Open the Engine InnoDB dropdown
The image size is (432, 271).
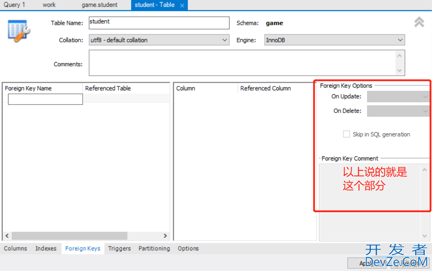(x=334, y=40)
